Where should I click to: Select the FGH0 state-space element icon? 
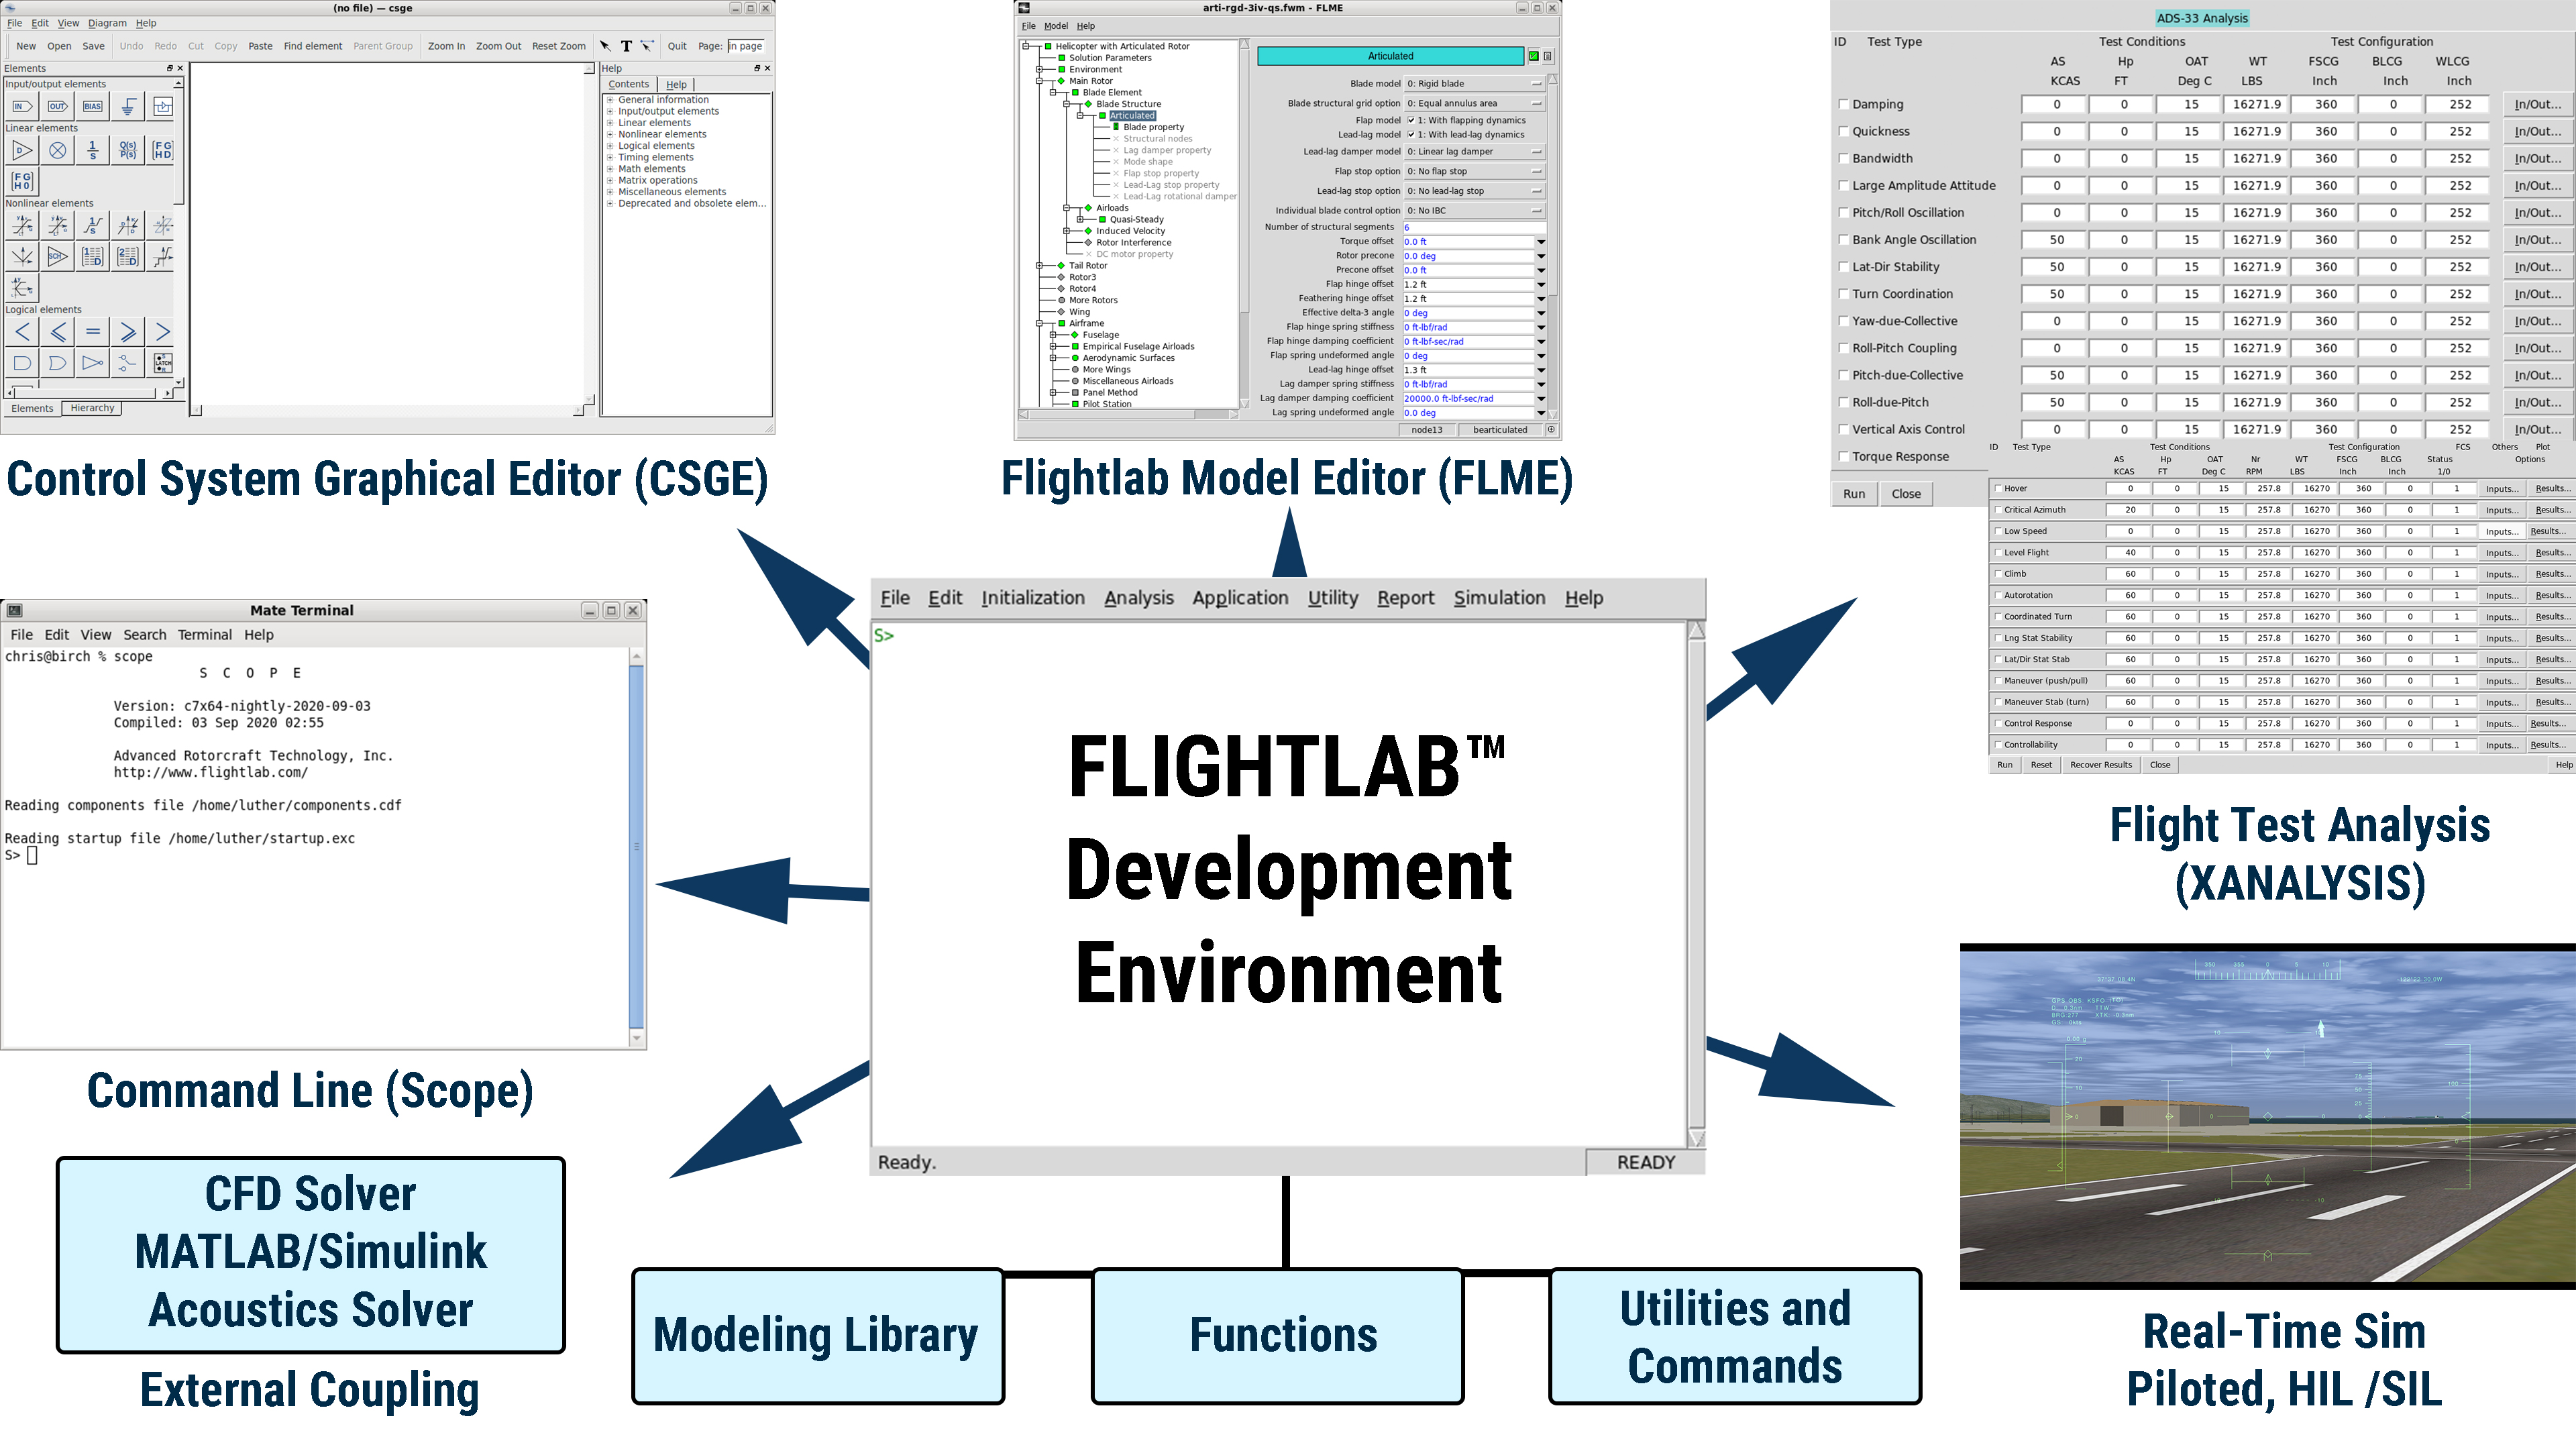coord(22,181)
